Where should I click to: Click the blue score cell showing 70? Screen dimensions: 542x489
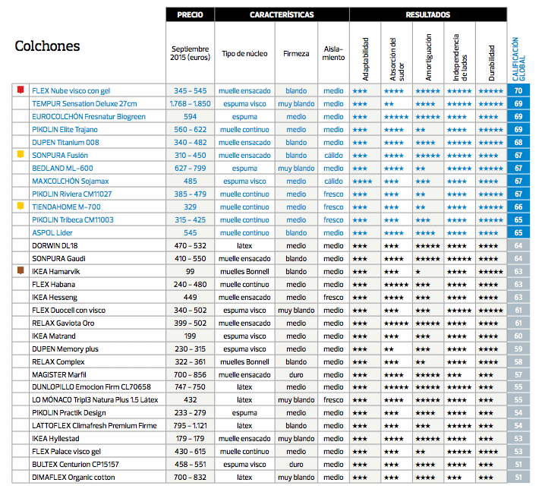[518, 90]
